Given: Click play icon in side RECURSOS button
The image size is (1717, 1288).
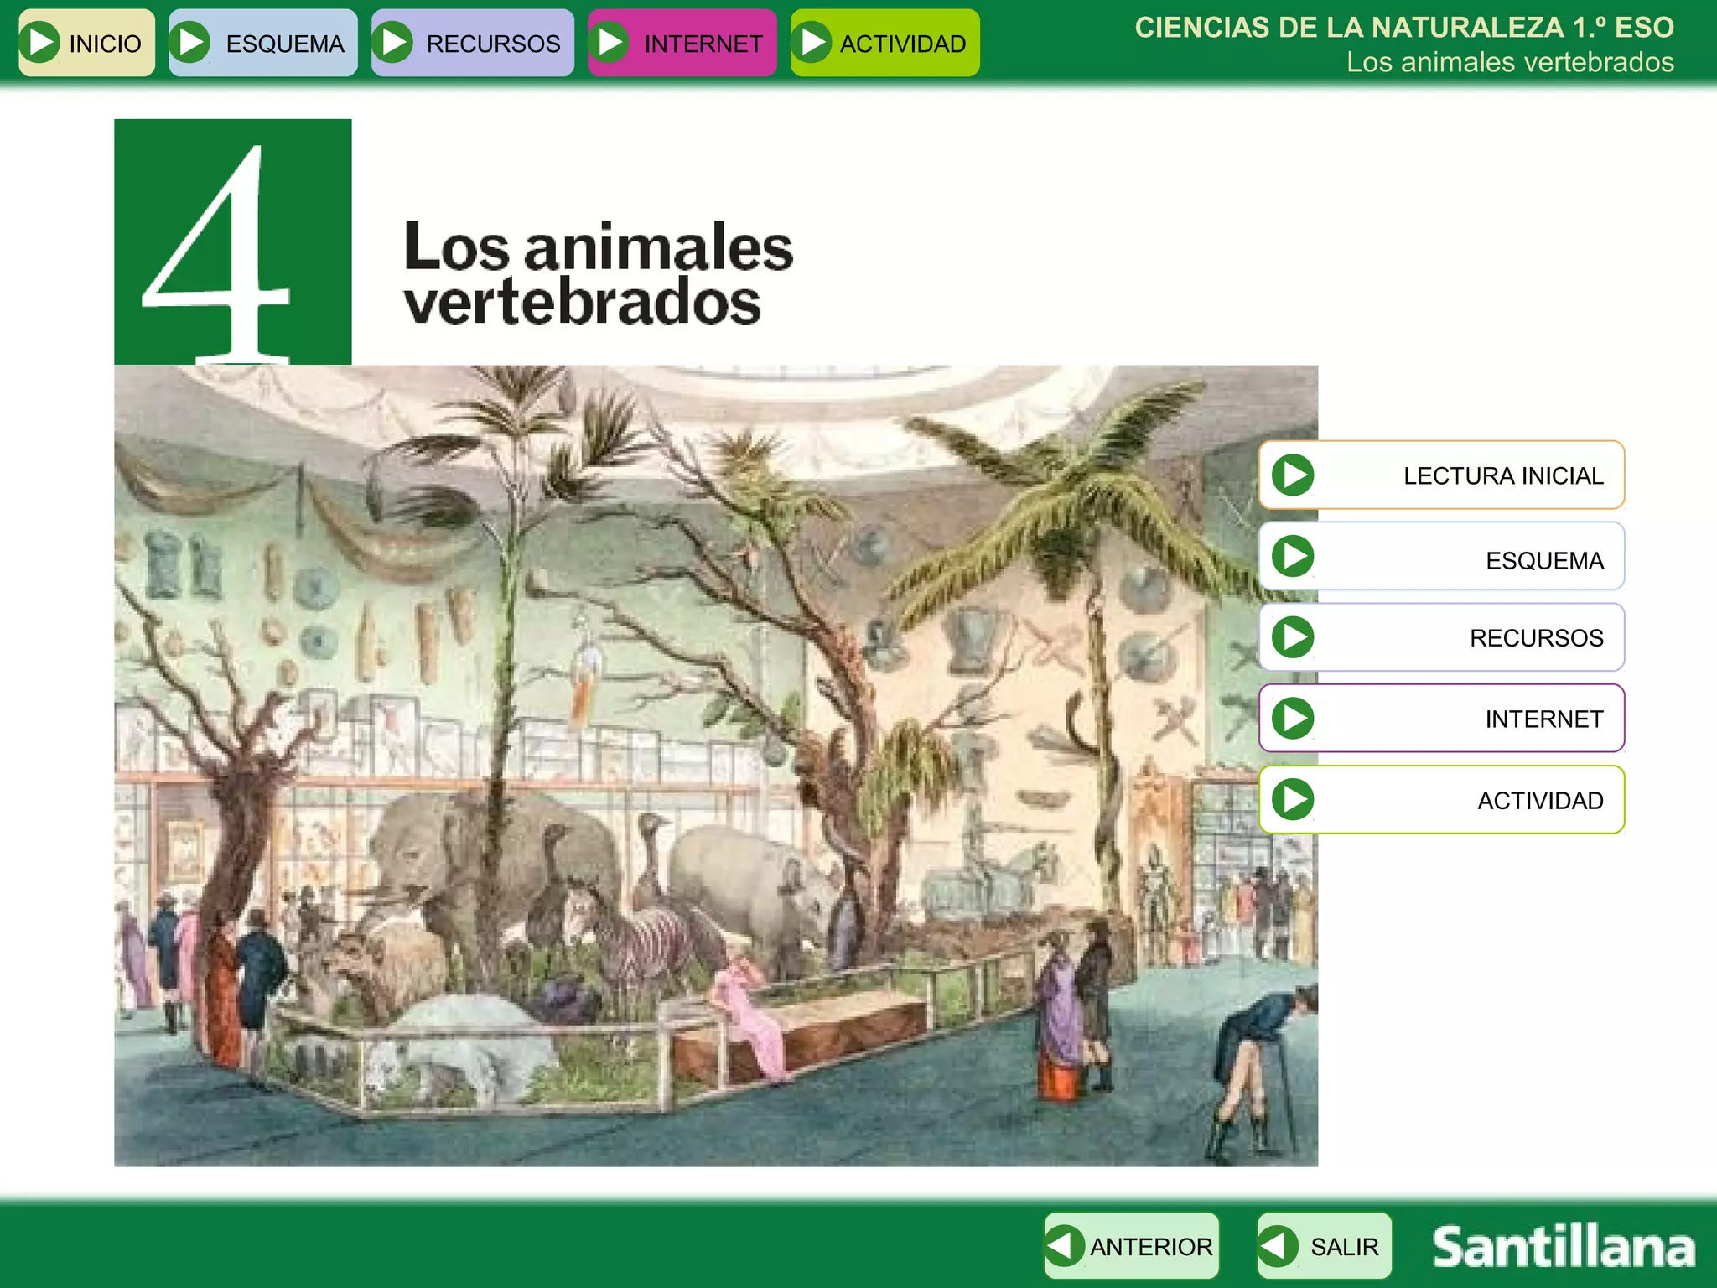Looking at the screenshot, I should (x=1293, y=637).
